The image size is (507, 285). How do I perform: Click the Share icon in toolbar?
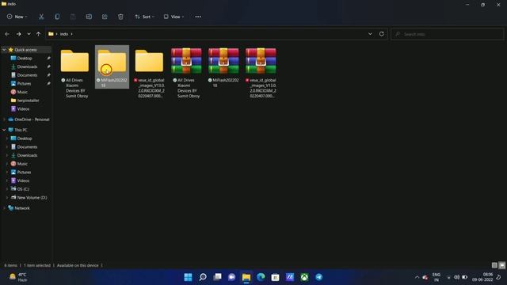pos(105,17)
